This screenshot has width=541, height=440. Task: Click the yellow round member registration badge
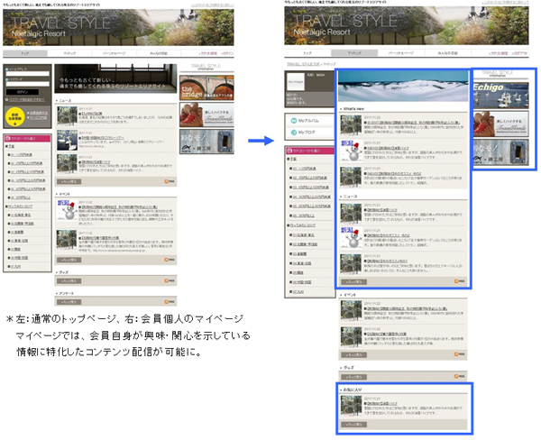14,116
